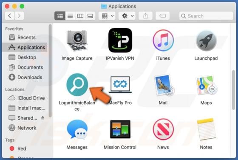Viewport: 238px width, 160px height.
Task: Eject the Shared... volume
Action: click(x=42, y=117)
